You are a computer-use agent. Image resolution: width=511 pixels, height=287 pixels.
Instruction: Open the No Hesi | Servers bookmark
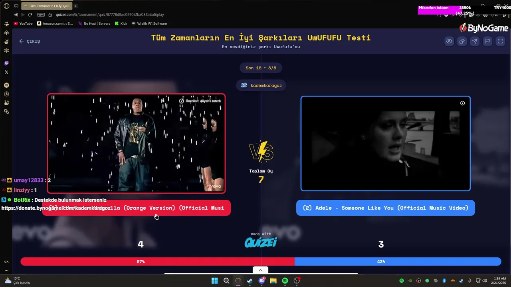(x=94, y=24)
